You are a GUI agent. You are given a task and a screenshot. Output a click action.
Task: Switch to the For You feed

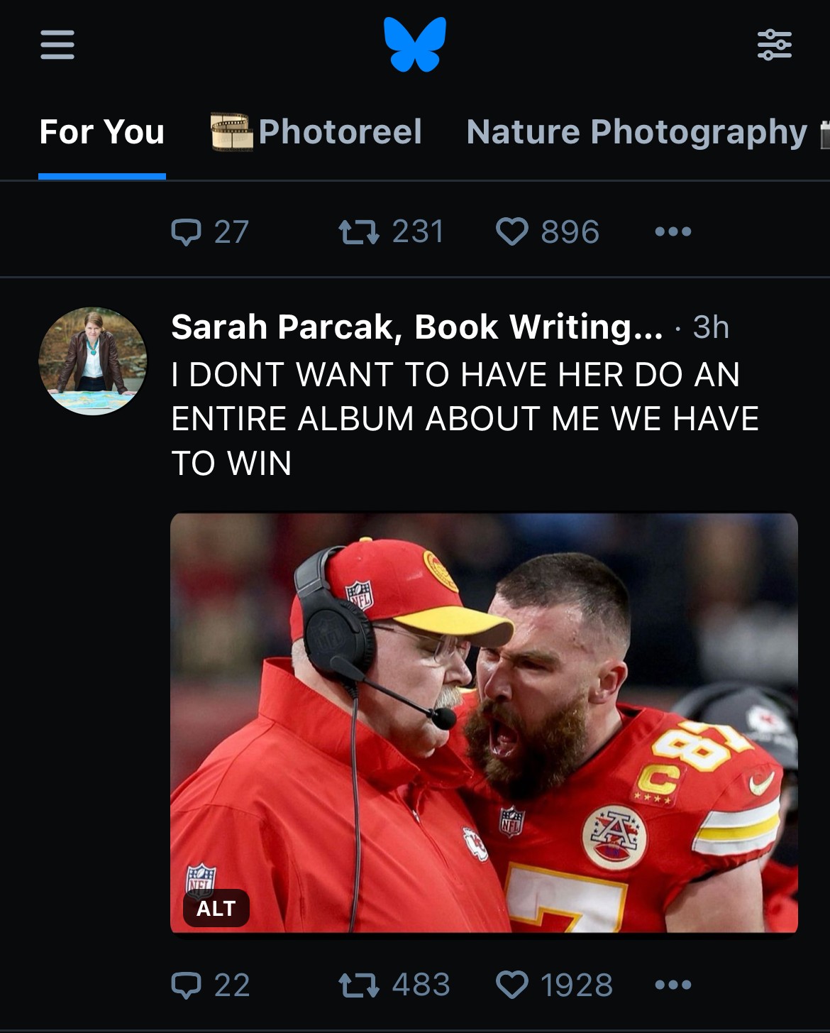click(102, 133)
